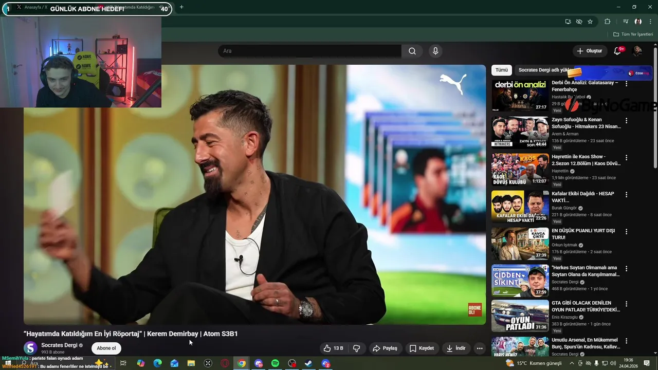Open options for GTA GİBİ OLACAK video
Image resolution: width=658 pixels, height=370 pixels.
click(626, 304)
